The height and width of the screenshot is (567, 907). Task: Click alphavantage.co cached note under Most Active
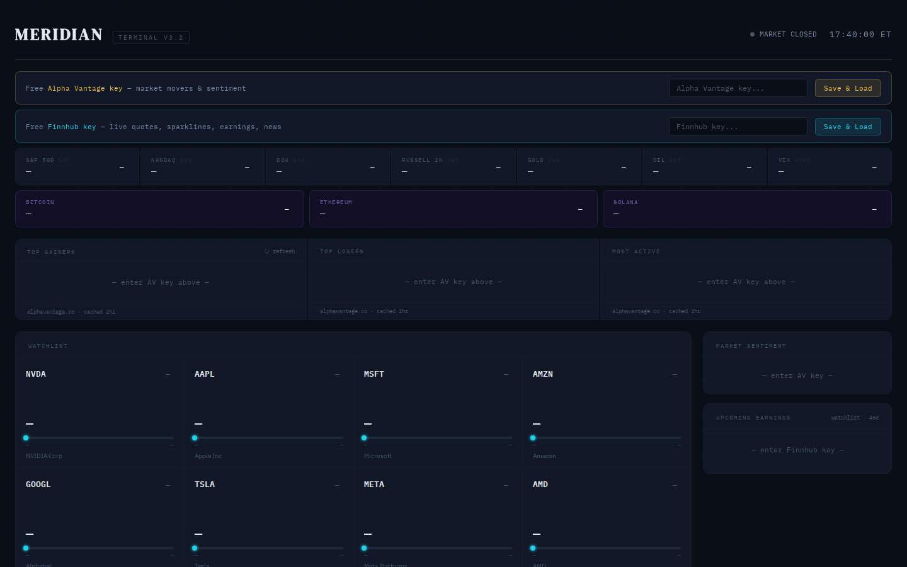[656, 311]
